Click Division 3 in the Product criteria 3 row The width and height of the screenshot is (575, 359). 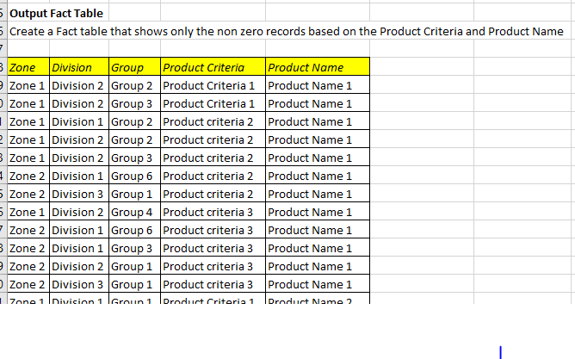point(79,284)
